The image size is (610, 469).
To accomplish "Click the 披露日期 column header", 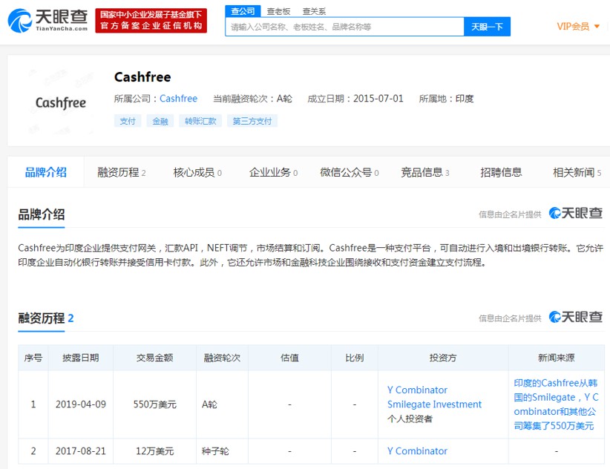I will tap(81, 358).
